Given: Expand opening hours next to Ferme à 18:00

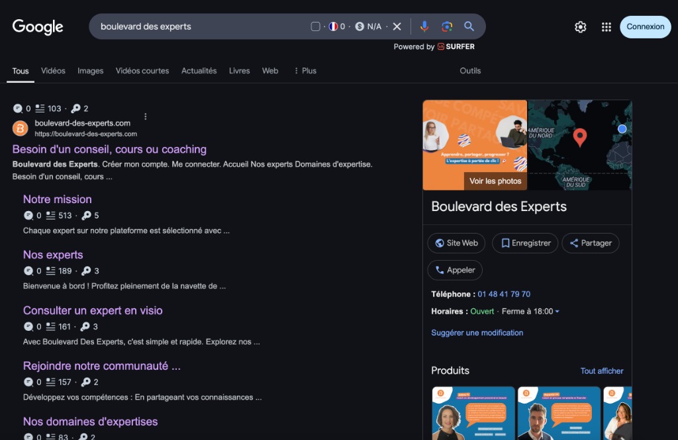Looking at the screenshot, I should 557,312.
